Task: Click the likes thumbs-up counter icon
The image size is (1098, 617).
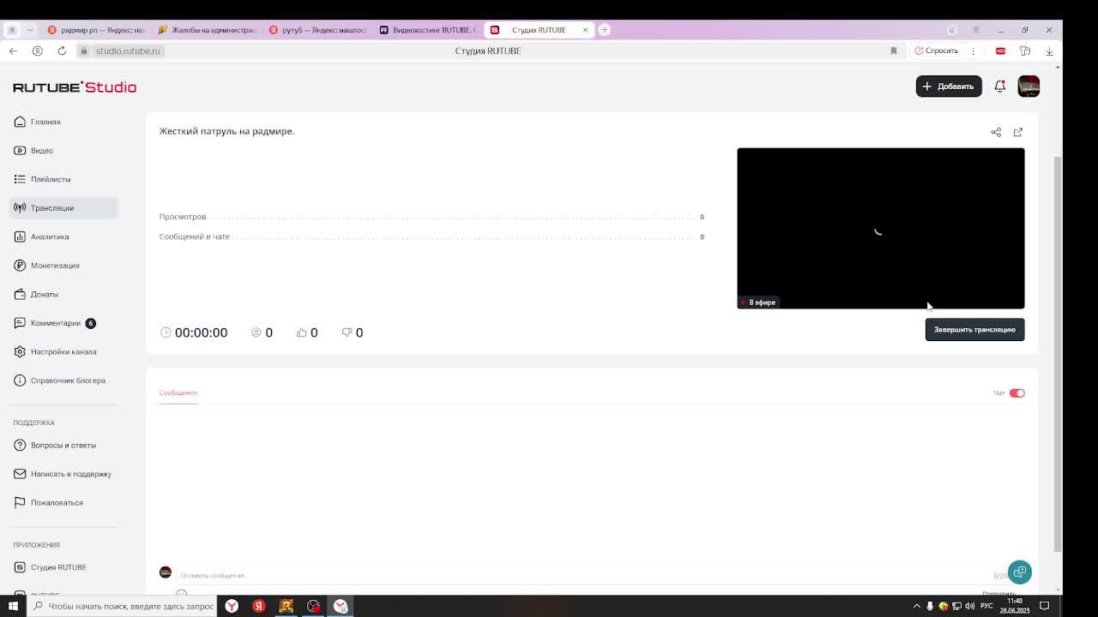Action: 301,332
